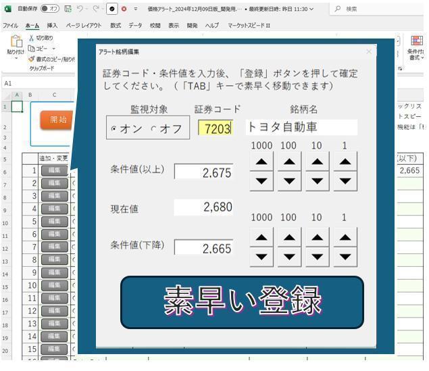
Task: Click the orange 開始 button
Action: coord(57,120)
